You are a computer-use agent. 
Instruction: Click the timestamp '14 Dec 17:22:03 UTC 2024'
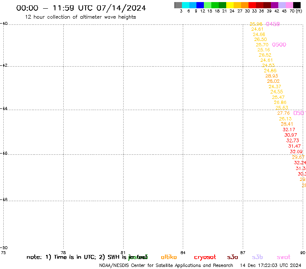click(271, 266)
